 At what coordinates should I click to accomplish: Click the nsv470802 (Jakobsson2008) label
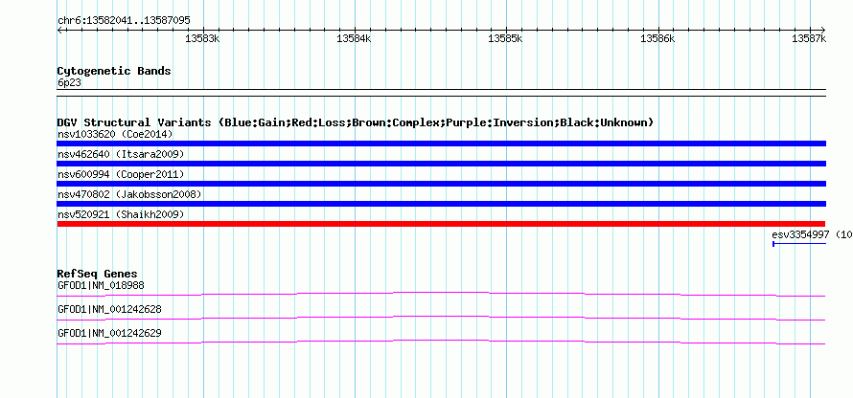coord(129,194)
